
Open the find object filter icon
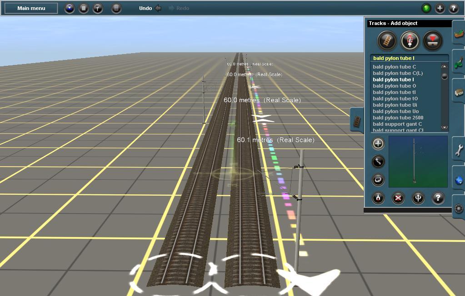pyautogui.click(x=98, y=8)
